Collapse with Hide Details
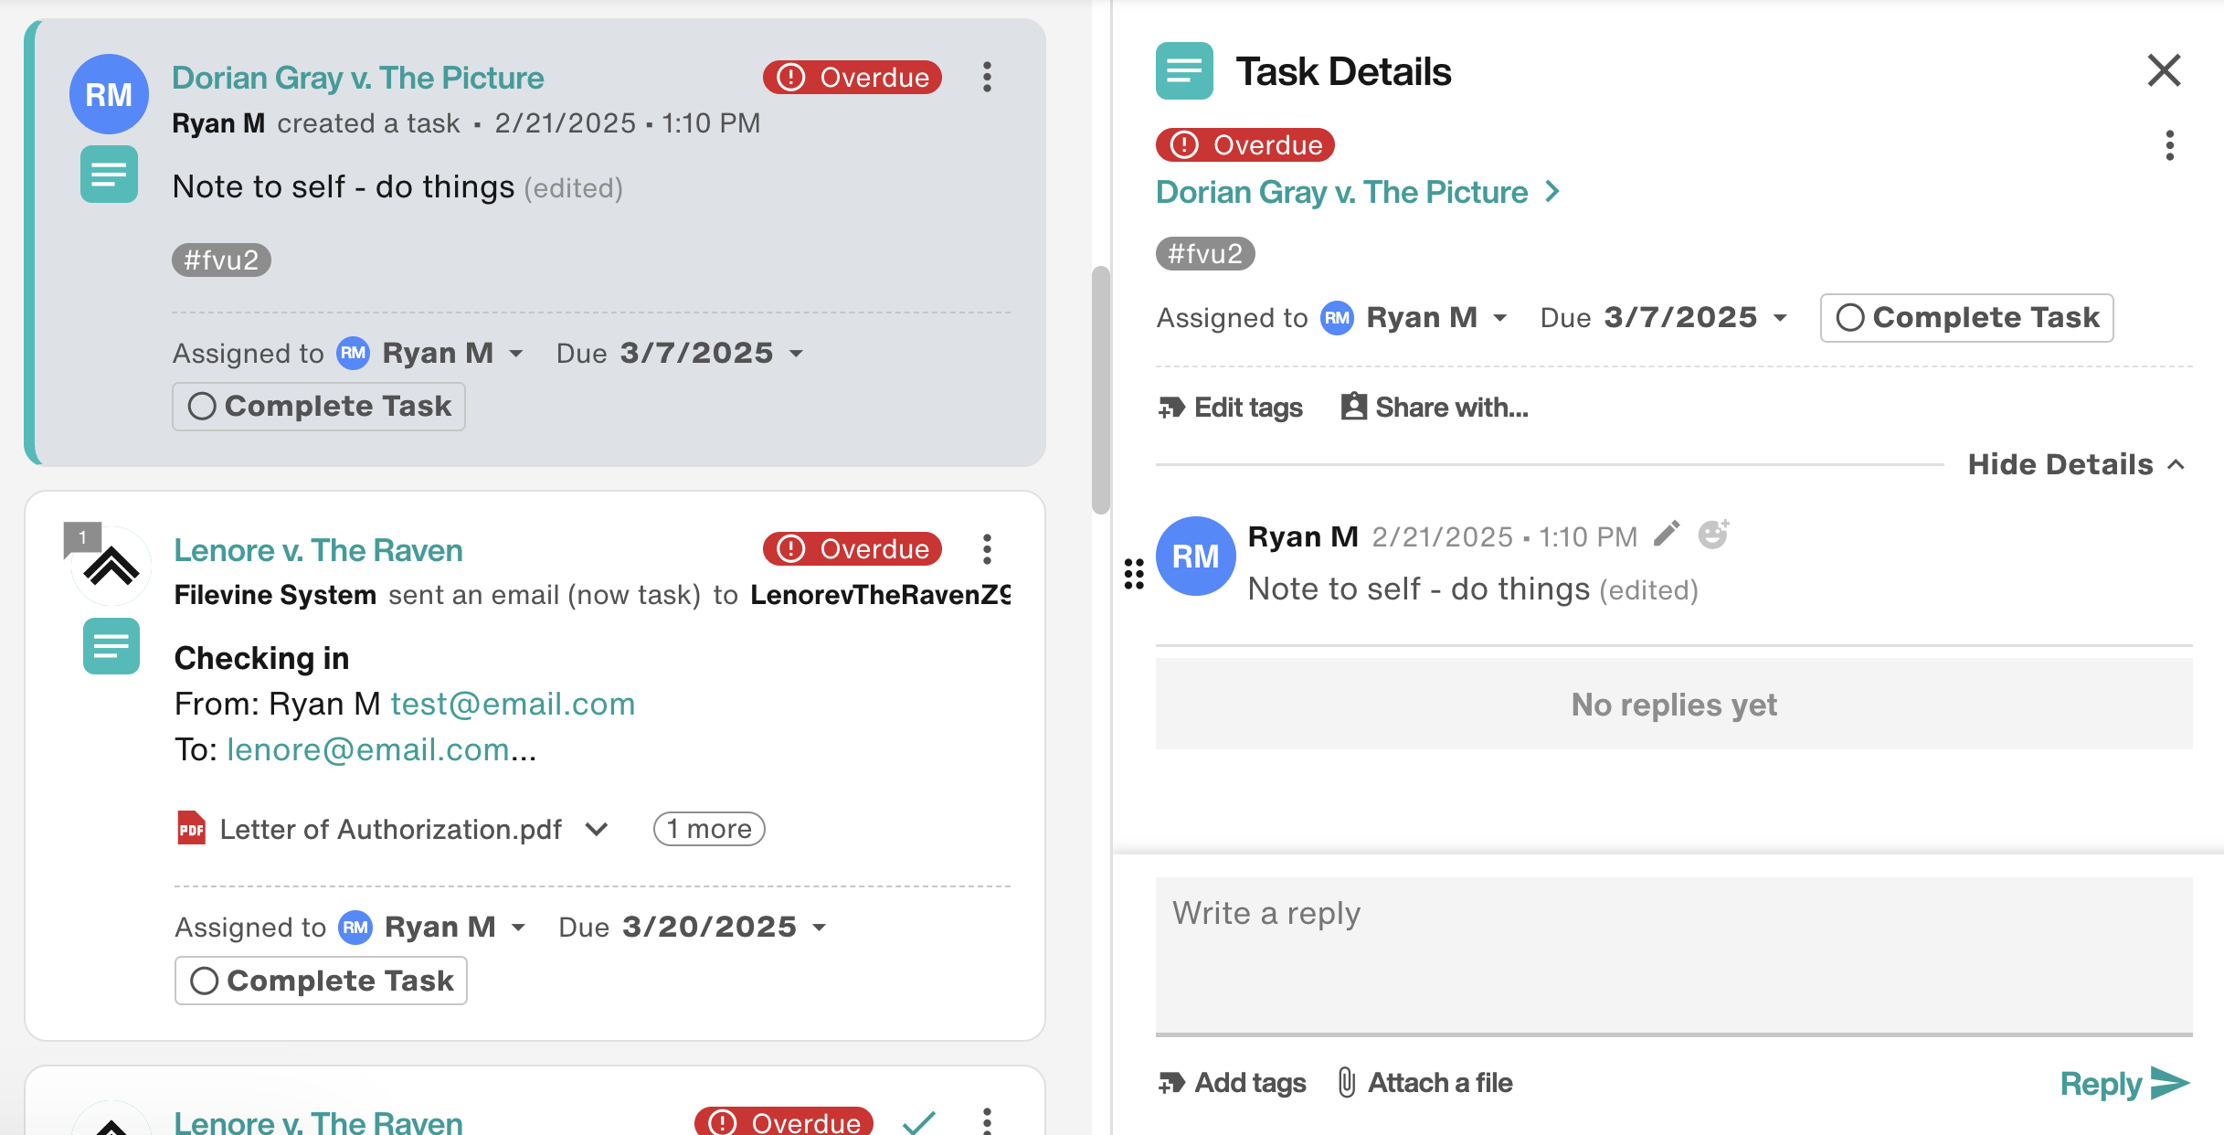2224x1135 pixels. coord(2076,464)
